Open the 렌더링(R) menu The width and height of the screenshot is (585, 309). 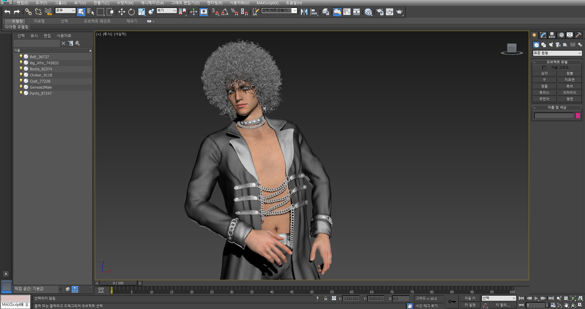coord(215,3)
